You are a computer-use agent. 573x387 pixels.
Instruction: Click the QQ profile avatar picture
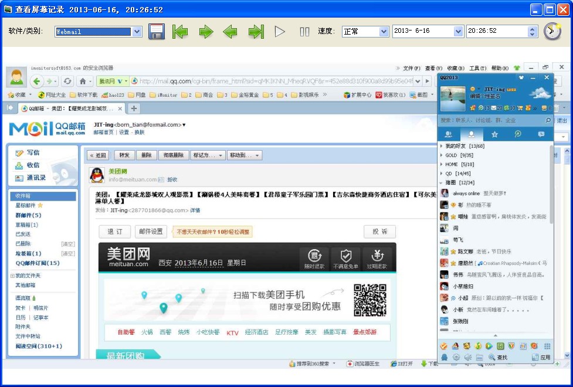pyautogui.click(x=453, y=99)
